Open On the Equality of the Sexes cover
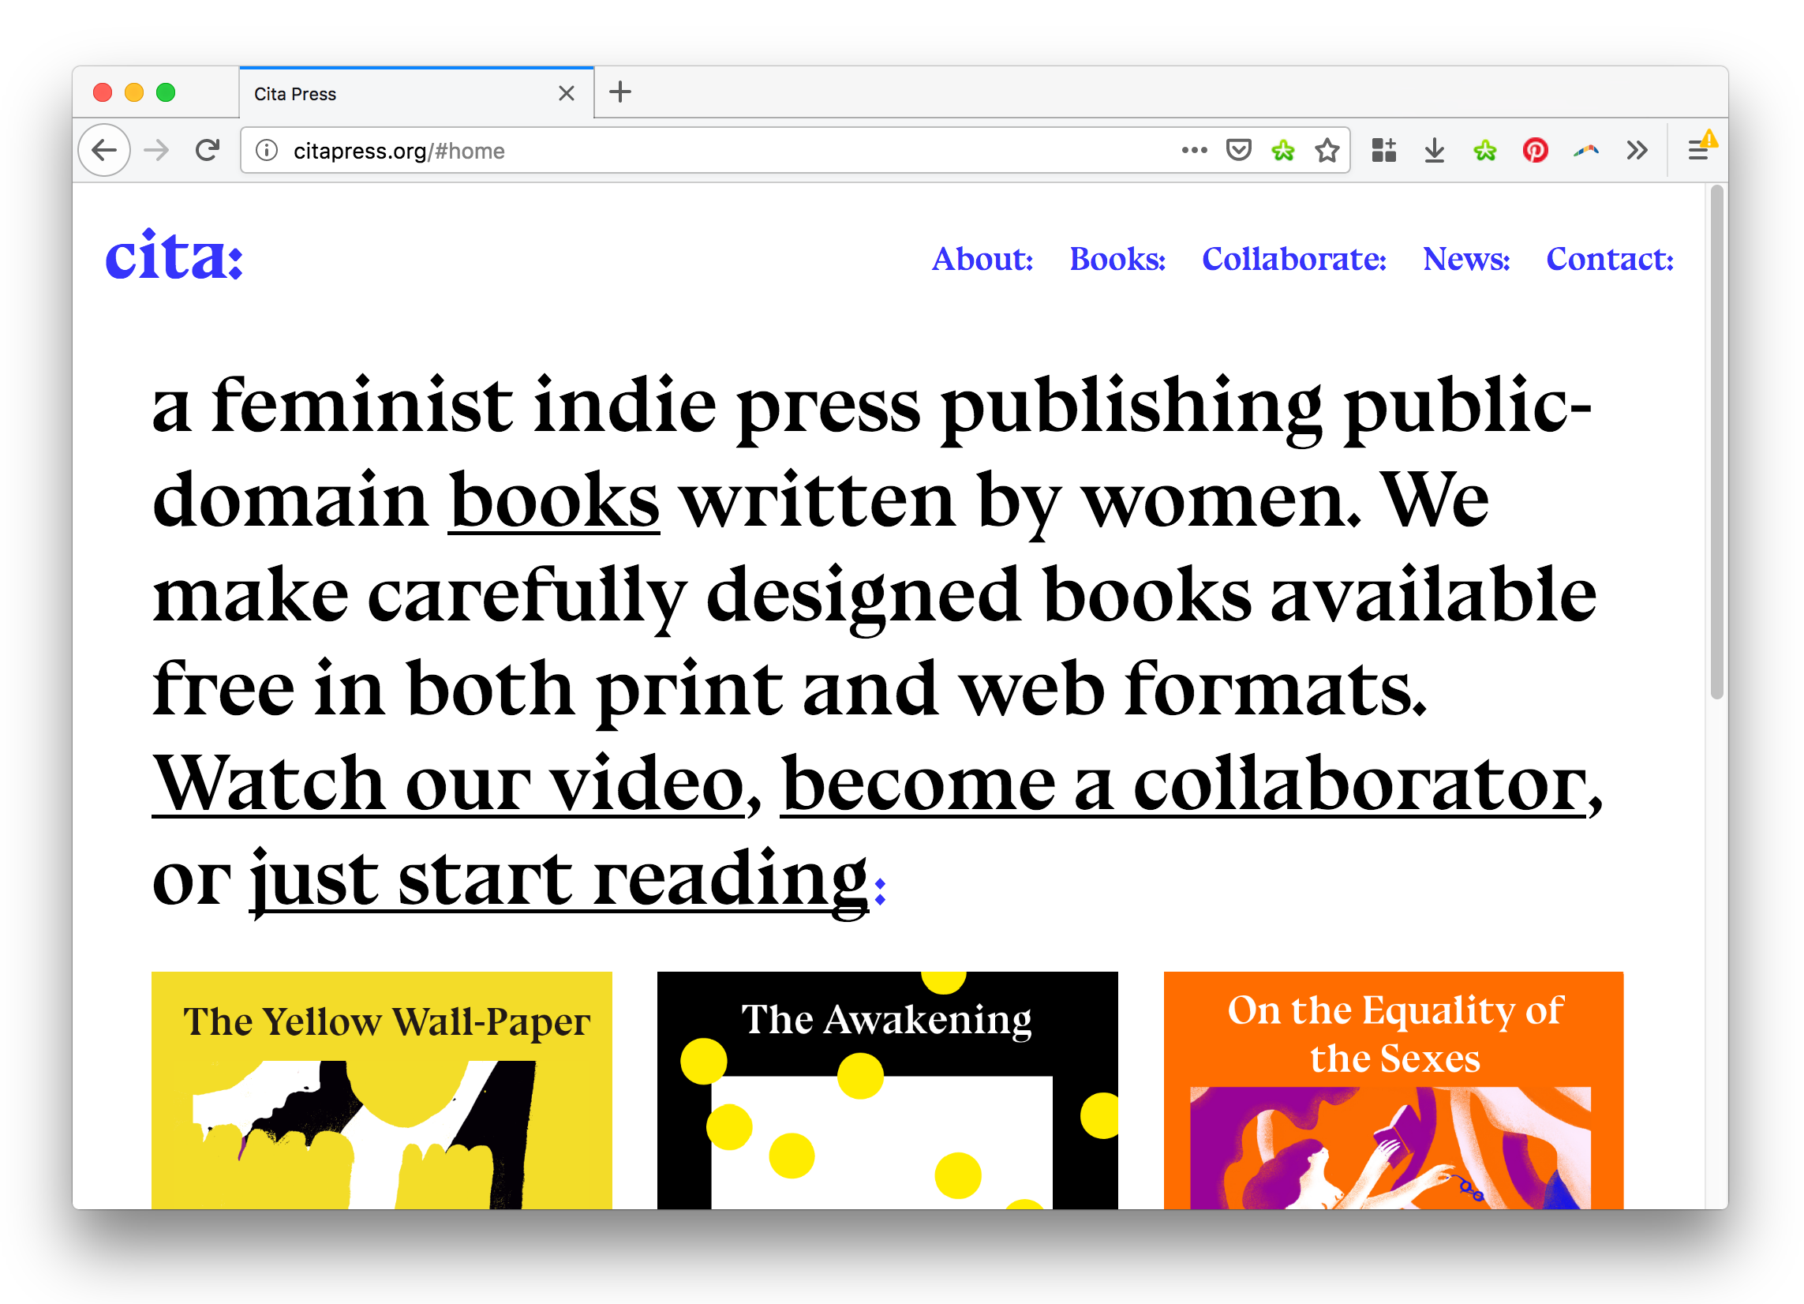The image size is (1804, 1304). tap(1394, 1091)
